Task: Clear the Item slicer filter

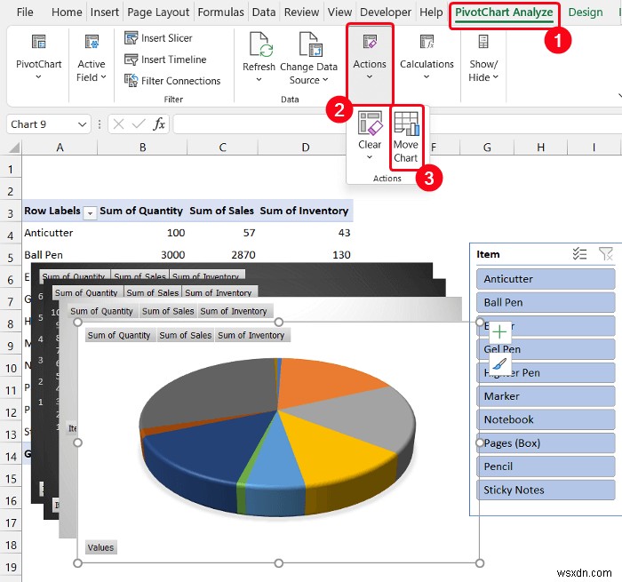Action: point(606,254)
